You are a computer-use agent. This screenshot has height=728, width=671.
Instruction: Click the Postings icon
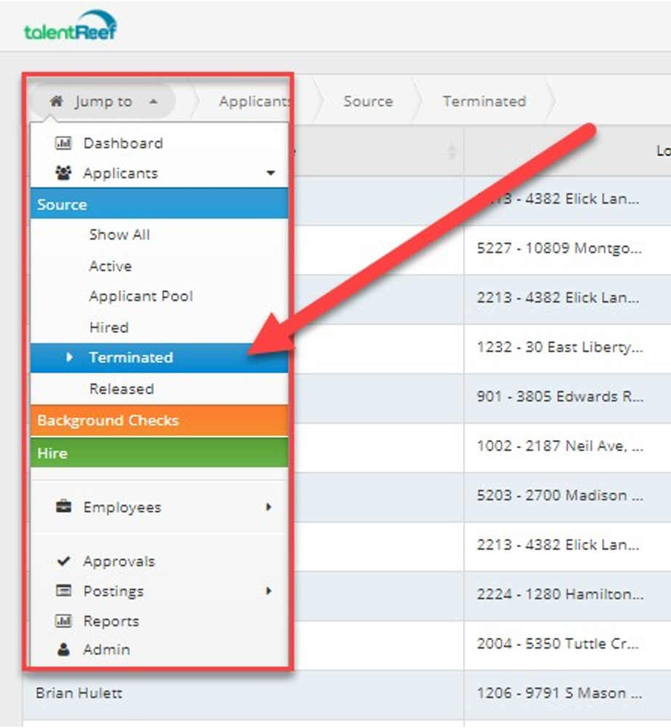[63, 591]
